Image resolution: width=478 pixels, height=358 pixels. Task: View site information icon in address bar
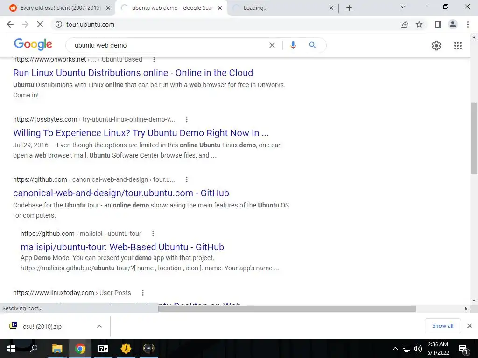pos(59,24)
